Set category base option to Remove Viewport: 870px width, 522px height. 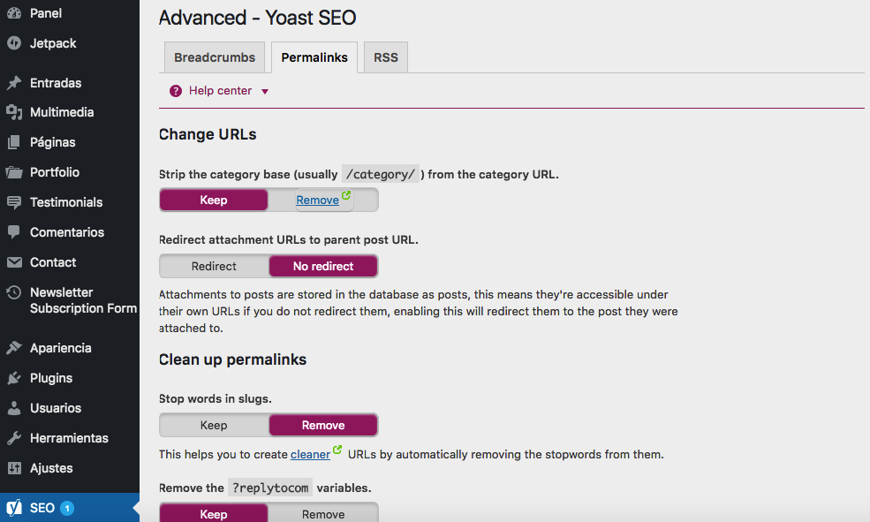coord(316,200)
